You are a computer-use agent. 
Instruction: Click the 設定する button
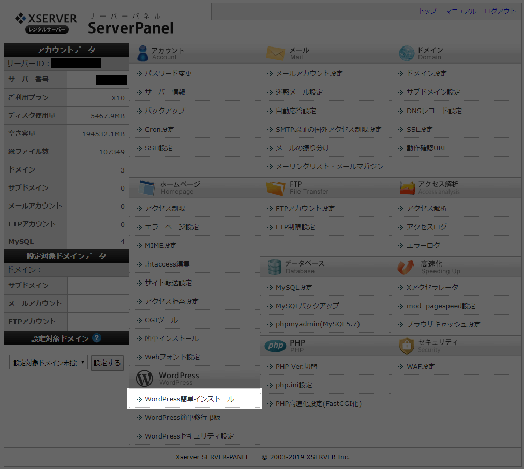[107, 363]
